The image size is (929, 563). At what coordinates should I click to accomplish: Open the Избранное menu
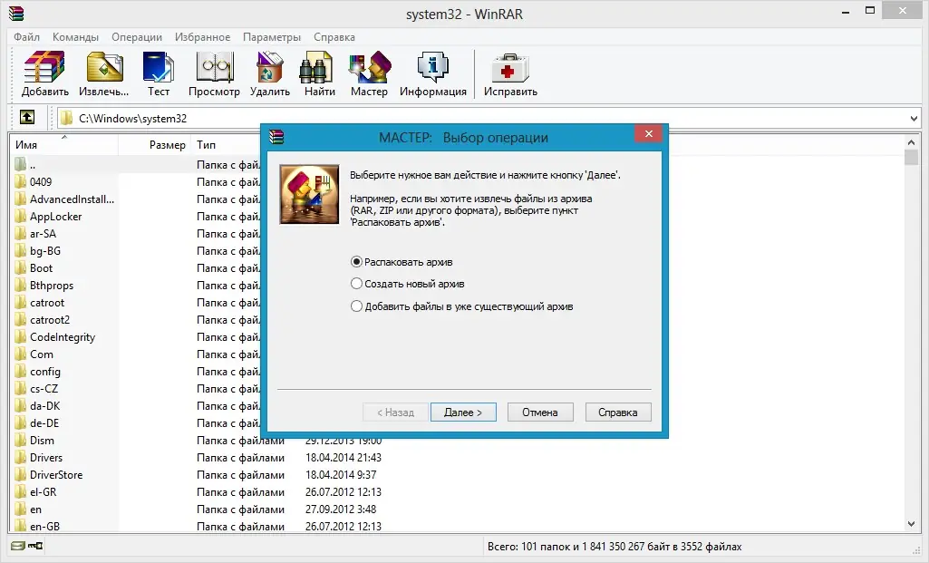202,37
